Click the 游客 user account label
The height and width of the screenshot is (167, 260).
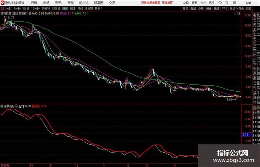[x=248, y=3]
